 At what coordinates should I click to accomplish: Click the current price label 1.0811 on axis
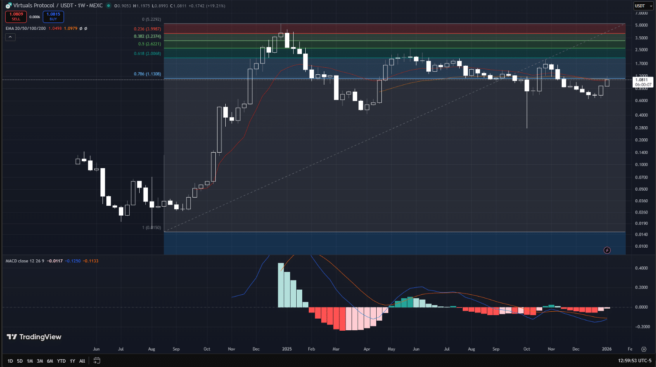pyautogui.click(x=643, y=80)
